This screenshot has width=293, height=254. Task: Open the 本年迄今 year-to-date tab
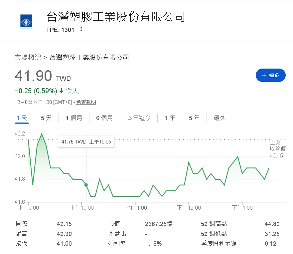(x=138, y=118)
